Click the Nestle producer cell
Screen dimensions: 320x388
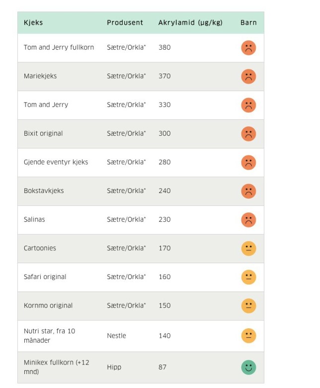116,336
